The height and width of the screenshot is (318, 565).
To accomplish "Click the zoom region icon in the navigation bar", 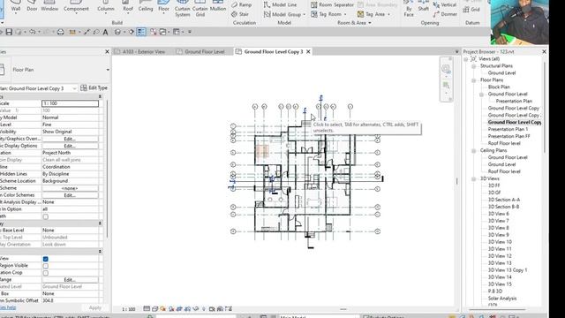I will click(446, 86).
